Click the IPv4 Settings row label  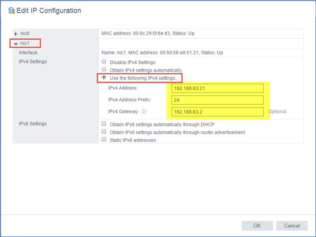[x=33, y=61]
